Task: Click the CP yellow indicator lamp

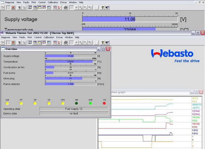Action: pyautogui.click(x=49, y=103)
